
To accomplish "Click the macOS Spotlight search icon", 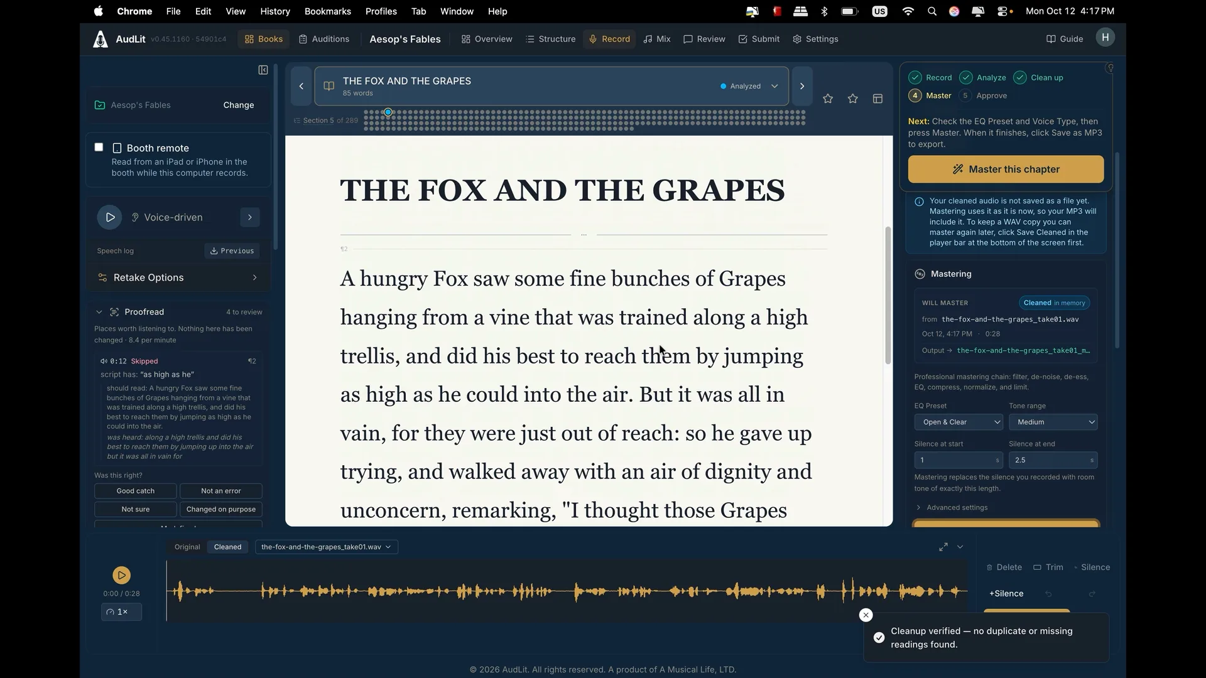I will (x=932, y=11).
